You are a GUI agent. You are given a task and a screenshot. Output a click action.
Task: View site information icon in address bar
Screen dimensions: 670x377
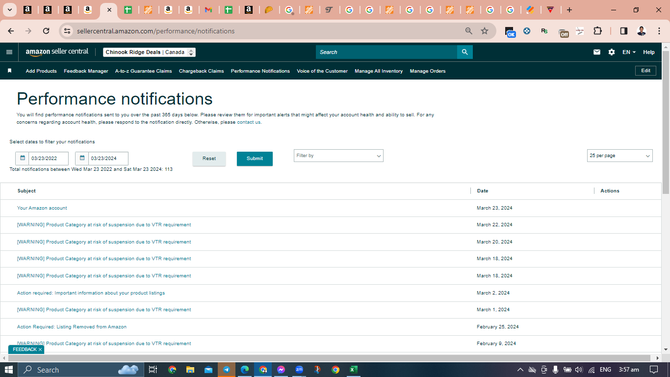point(68,31)
